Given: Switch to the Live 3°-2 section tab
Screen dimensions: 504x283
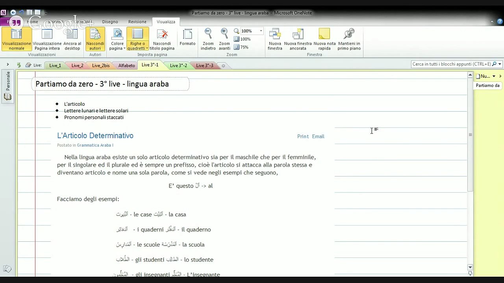Looking at the screenshot, I should [x=178, y=66].
